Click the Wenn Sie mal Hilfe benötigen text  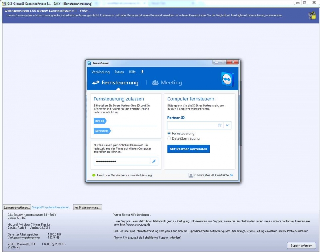point(132,215)
